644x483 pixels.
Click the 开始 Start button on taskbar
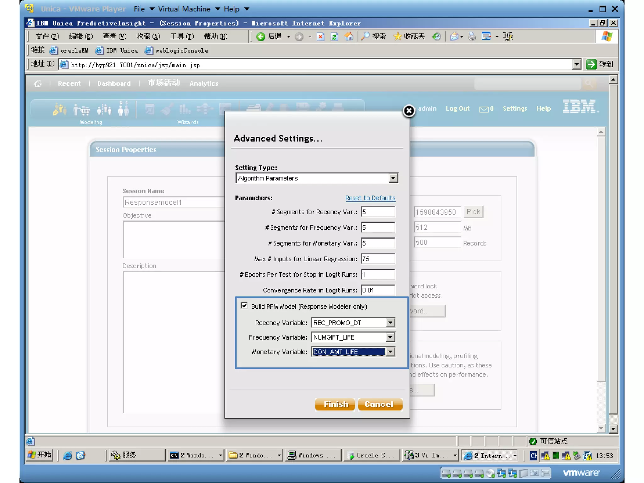[x=40, y=455]
